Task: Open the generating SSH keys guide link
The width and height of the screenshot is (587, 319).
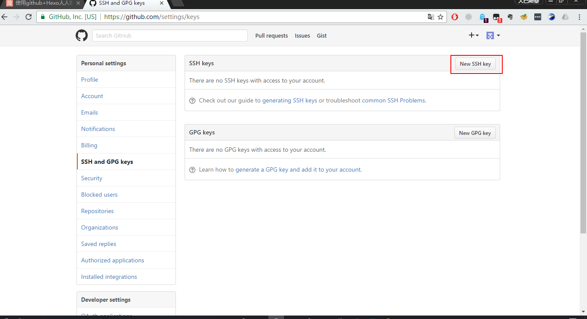Action: tap(290, 100)
